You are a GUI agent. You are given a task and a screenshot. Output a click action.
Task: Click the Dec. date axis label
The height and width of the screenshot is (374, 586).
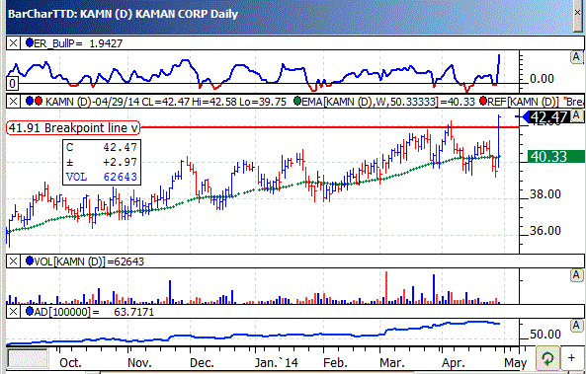coord(202,363)
